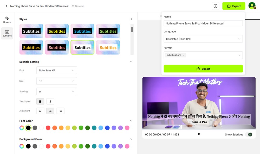
Task: Open the Language dropdown showing Translated (Hindi(IN))
Action: [203, 39]
